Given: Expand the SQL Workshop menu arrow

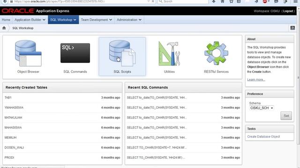Looking at the screenshot, I should [75, 20].
